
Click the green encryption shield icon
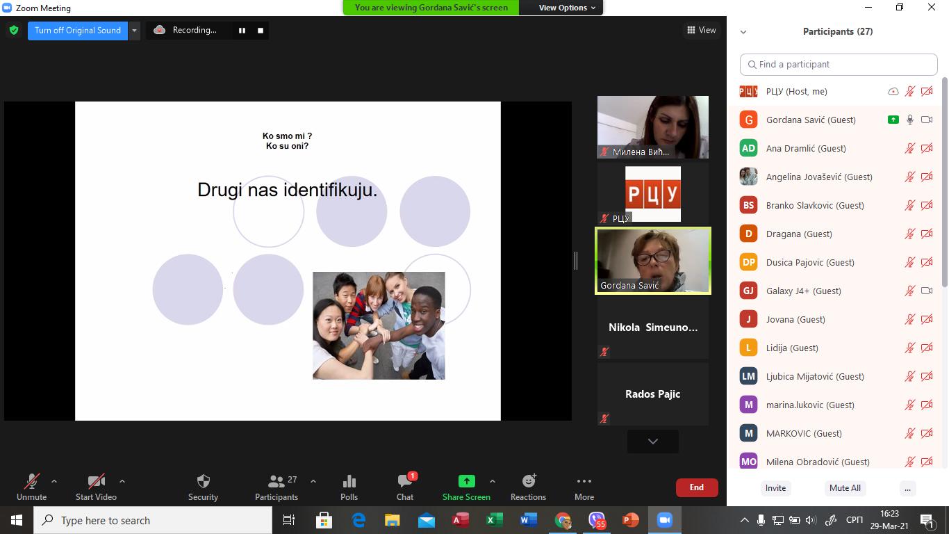click(14, 31)
